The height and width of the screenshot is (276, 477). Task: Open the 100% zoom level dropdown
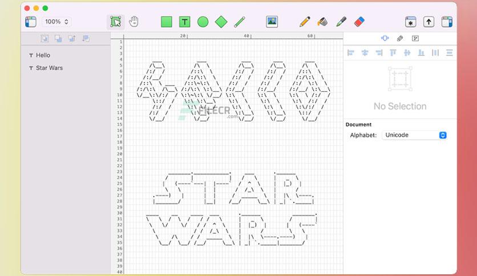[56, 22]
